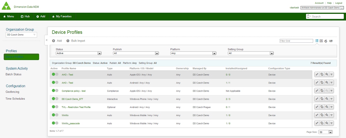Viewport: 346px width, 138px height.
Task: Click the Dimension Data green triangle logo
Action: click(x=6, y=6)
